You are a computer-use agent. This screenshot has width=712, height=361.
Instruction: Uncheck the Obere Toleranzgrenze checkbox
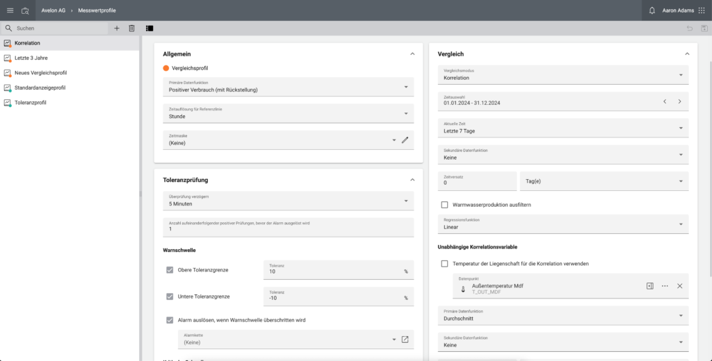tap(170, 269)
